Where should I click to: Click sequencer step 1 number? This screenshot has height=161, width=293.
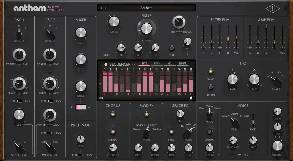tap(105, 70)
